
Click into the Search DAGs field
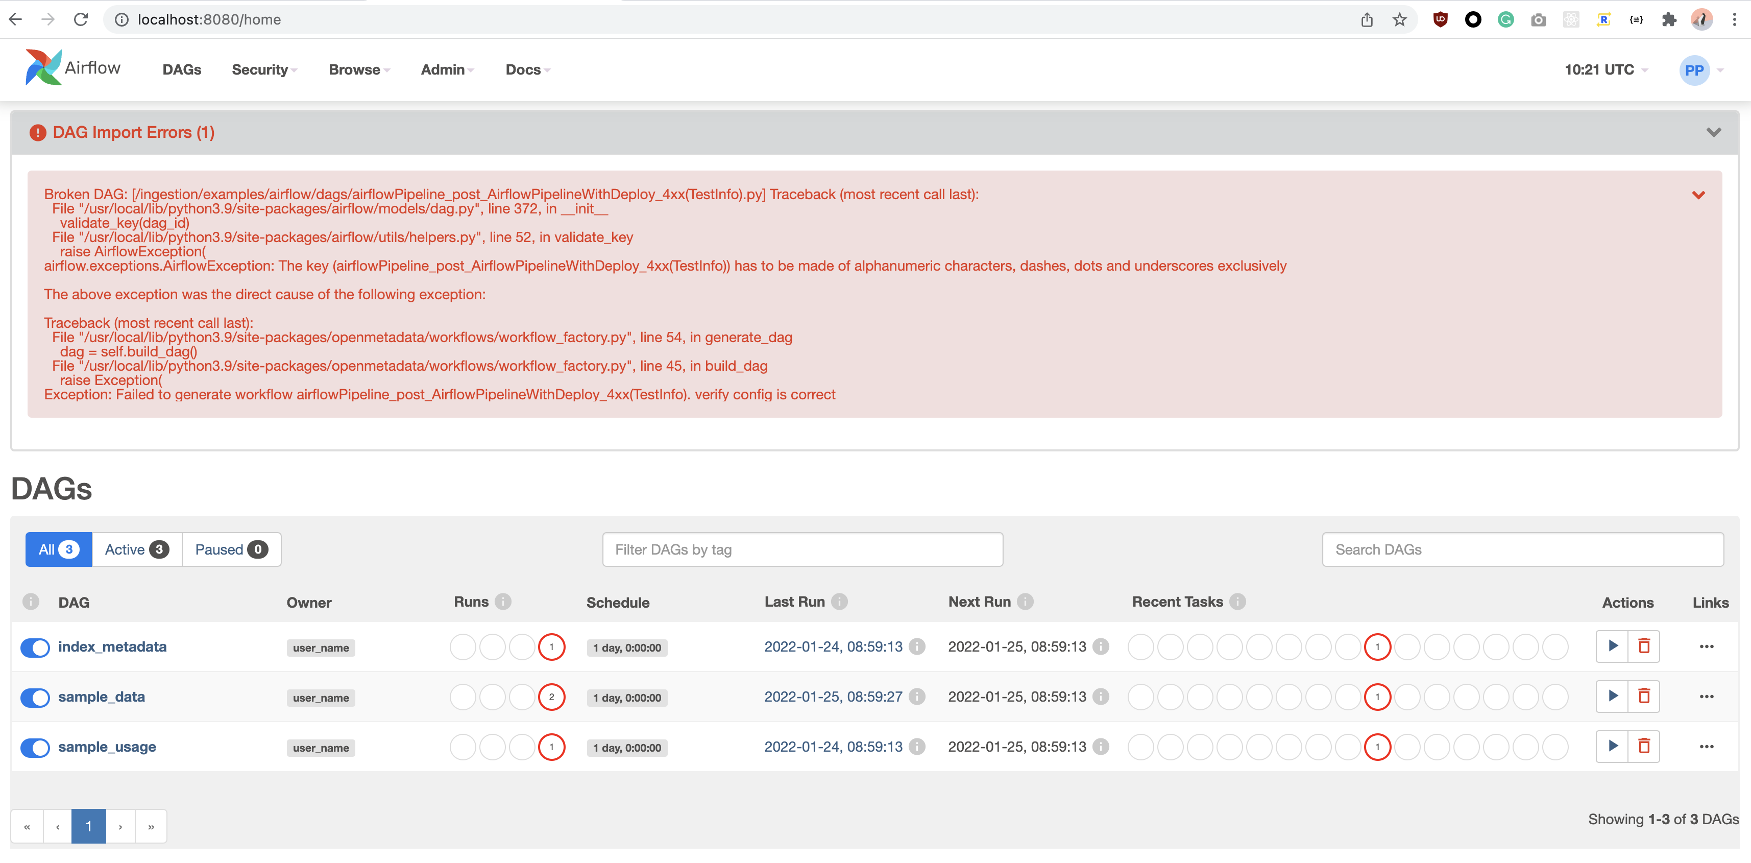tap(1522, 549)
